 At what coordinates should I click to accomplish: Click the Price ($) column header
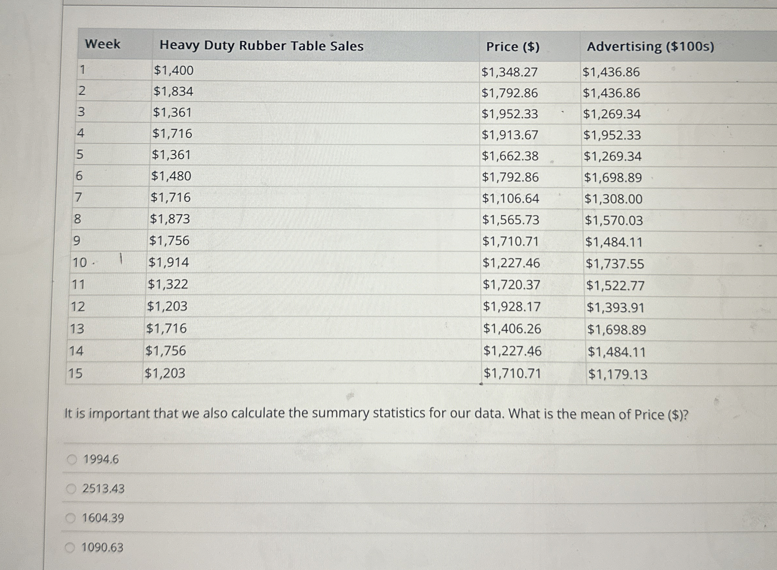point(513,47)
